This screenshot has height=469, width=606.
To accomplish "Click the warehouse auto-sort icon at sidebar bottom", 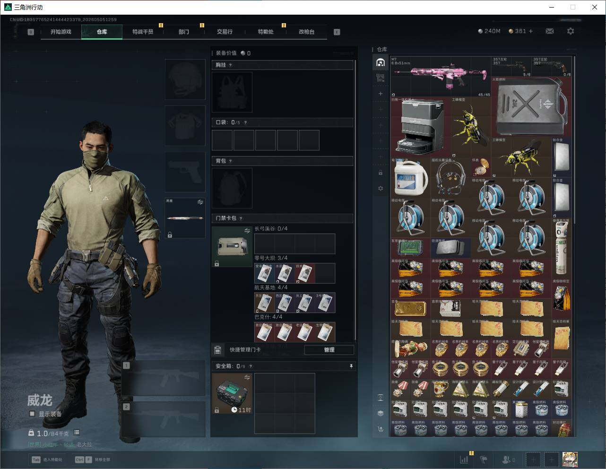I will point(381,429).
